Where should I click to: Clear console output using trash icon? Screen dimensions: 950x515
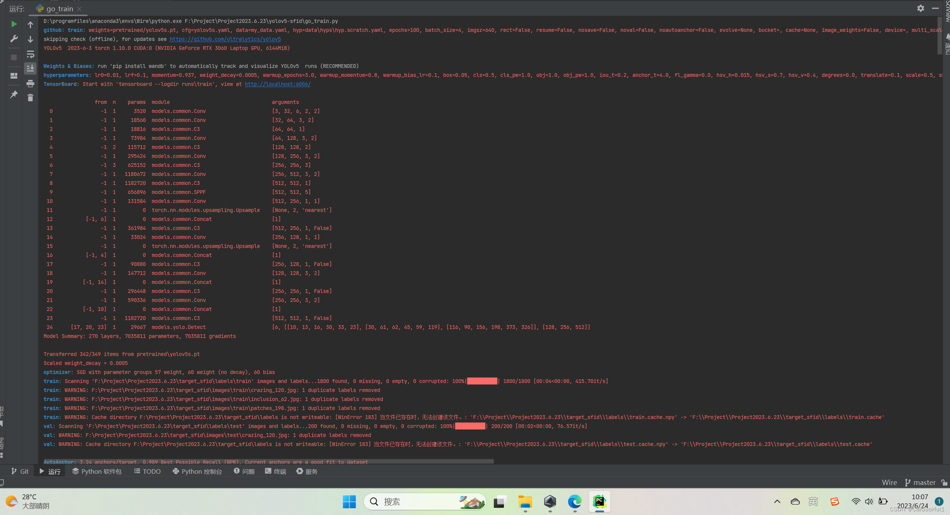pos(30,98)
